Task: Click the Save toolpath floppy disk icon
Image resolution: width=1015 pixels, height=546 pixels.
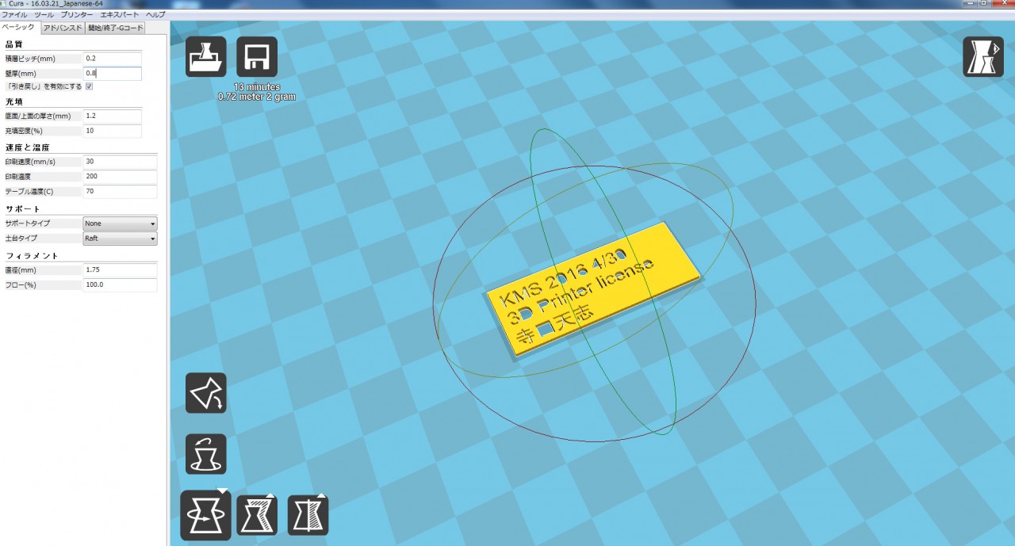Action: click(x=257, y=57)
